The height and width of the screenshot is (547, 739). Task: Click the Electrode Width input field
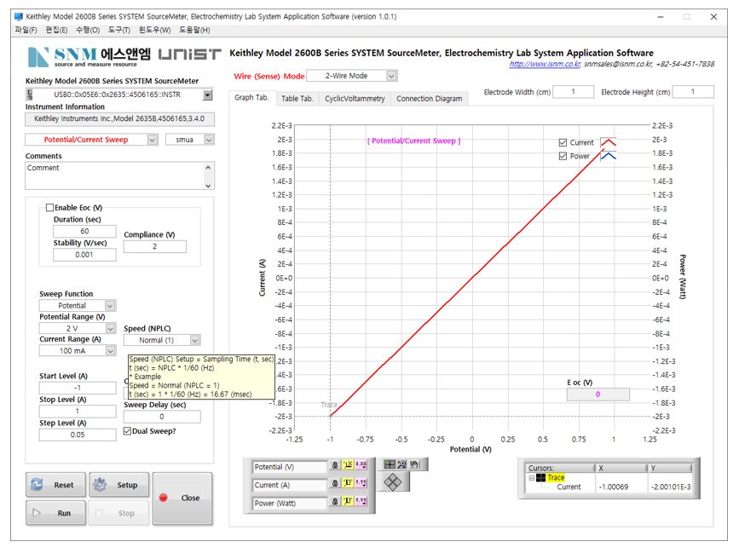pos(574,92)
